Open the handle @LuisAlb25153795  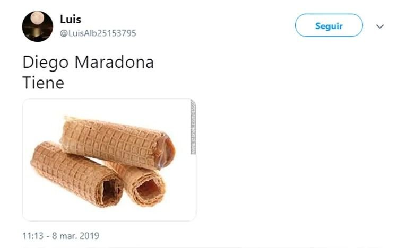coord(98,33)
